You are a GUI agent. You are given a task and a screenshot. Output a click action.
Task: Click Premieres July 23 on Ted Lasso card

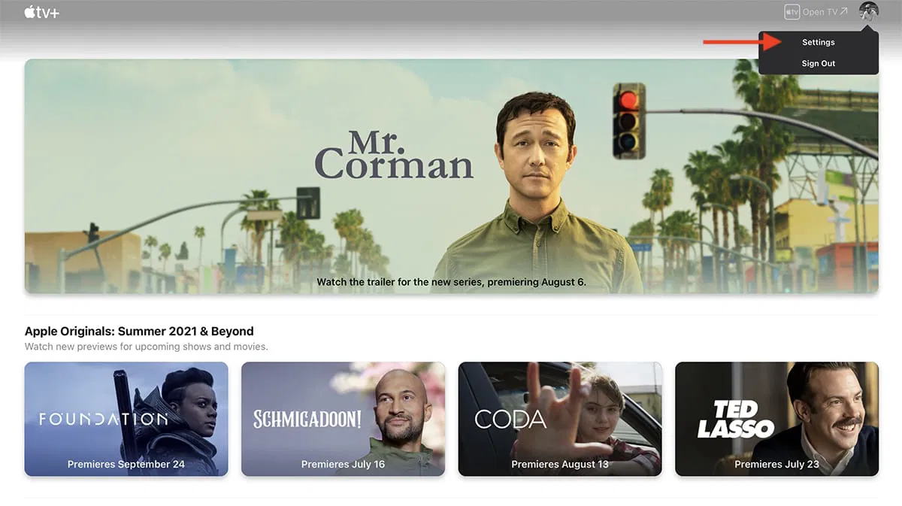(776, 465)
